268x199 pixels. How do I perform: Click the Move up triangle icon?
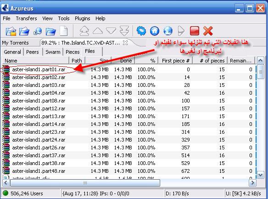(98, 31)
